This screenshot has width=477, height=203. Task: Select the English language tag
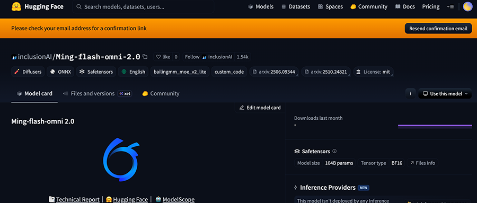(133, 72)
